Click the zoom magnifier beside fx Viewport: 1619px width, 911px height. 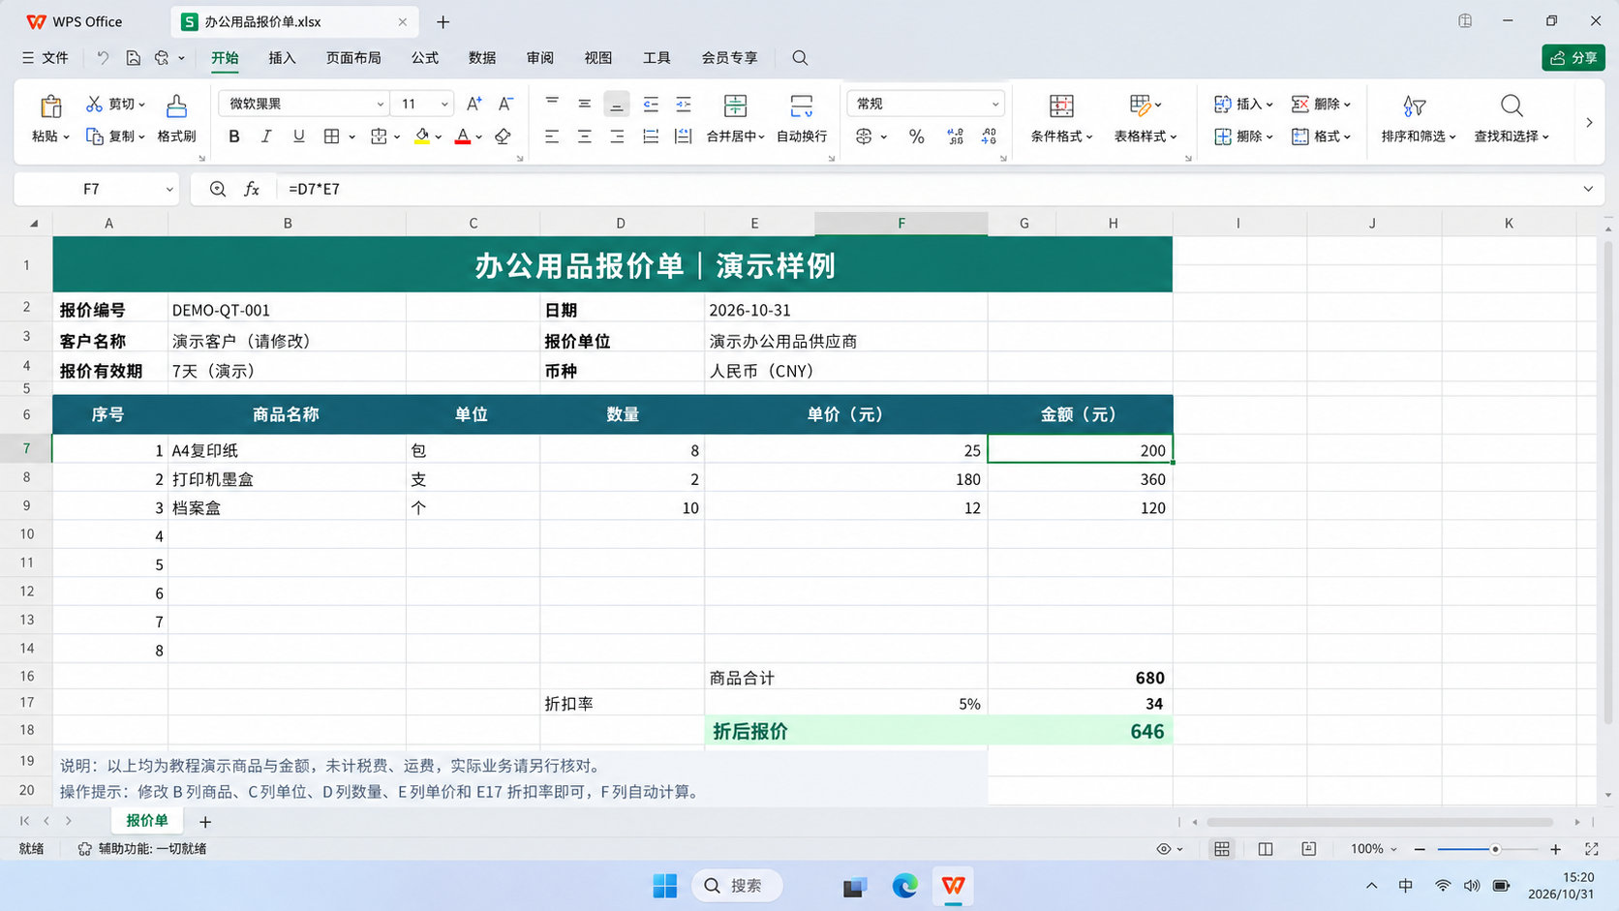click(218, 189)
